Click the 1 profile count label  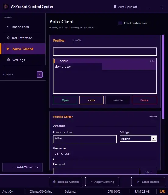(x=77, y=40)
